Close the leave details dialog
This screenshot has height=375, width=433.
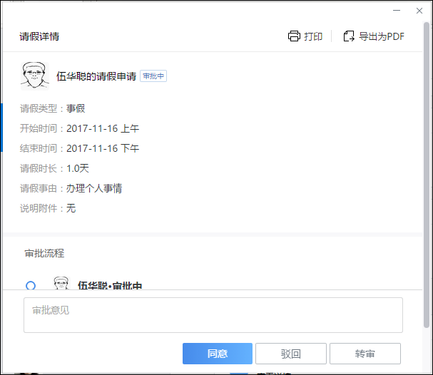419,11
